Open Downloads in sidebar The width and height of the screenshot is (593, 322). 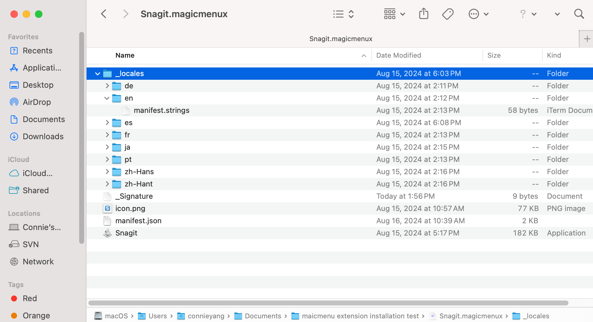click(43, 136)
